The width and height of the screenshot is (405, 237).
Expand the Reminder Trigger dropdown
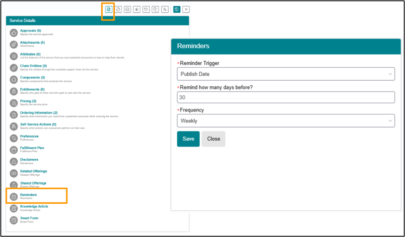[x=286, y=74]
